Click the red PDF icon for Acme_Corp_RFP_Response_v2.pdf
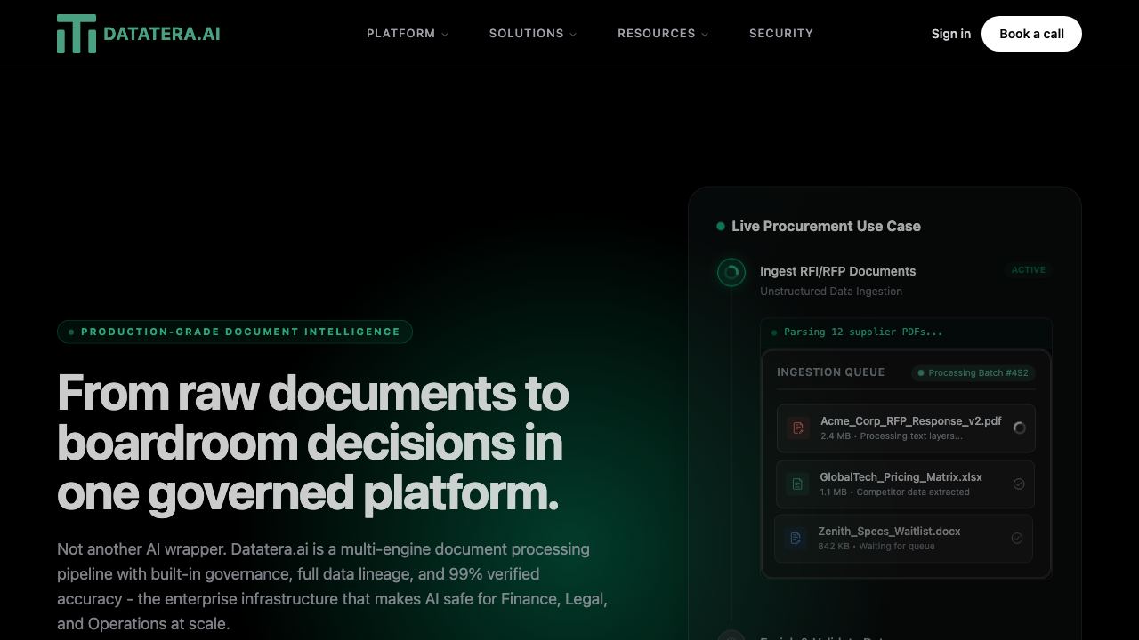The width and height of the screenshot is (1139, 640). coord(797,428)
